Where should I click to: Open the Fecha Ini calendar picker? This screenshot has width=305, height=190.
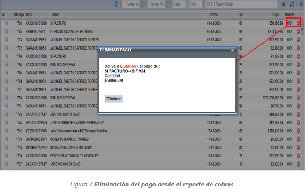pos(142,4)
